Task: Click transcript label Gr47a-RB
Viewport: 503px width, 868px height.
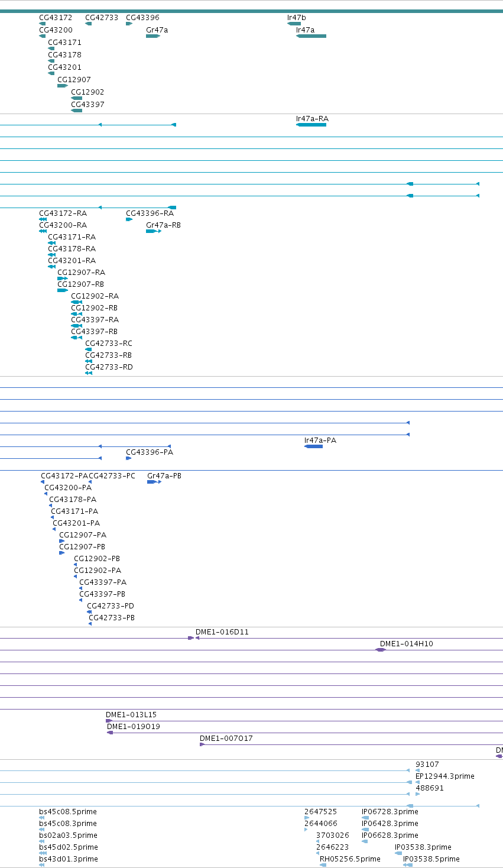Action: pyautogui.click(x=164, y=225)
